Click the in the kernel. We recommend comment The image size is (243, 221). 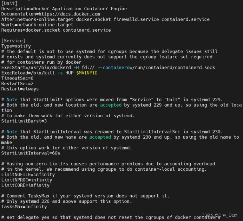pos(104,169)
